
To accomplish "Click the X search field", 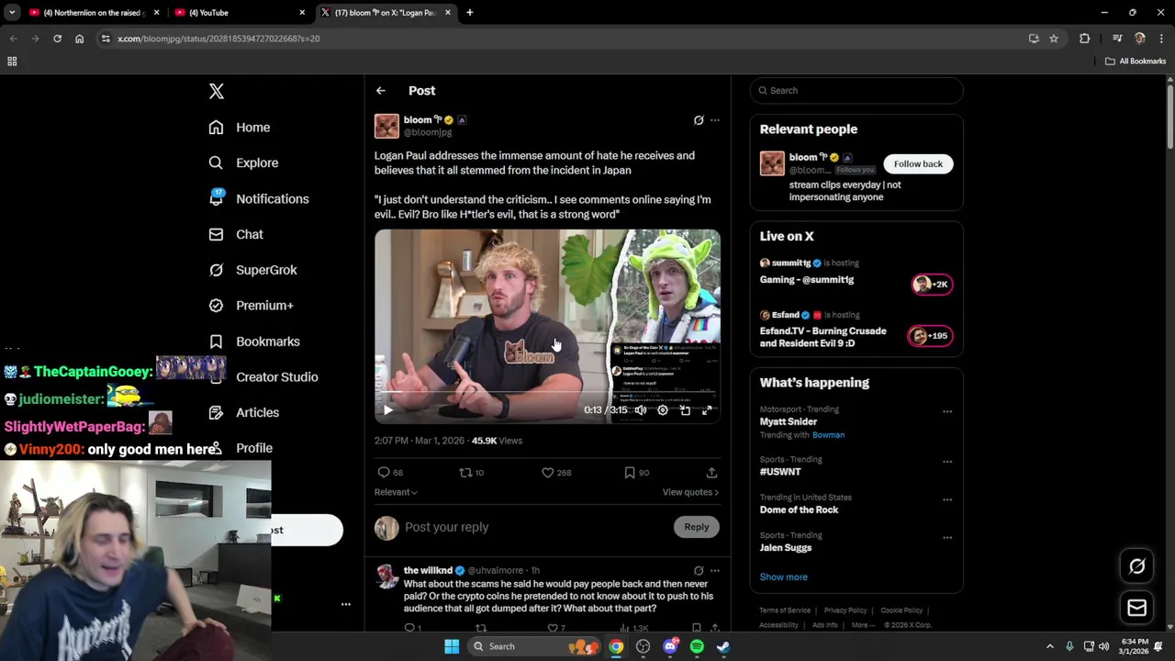I will [x=856, y=90].
